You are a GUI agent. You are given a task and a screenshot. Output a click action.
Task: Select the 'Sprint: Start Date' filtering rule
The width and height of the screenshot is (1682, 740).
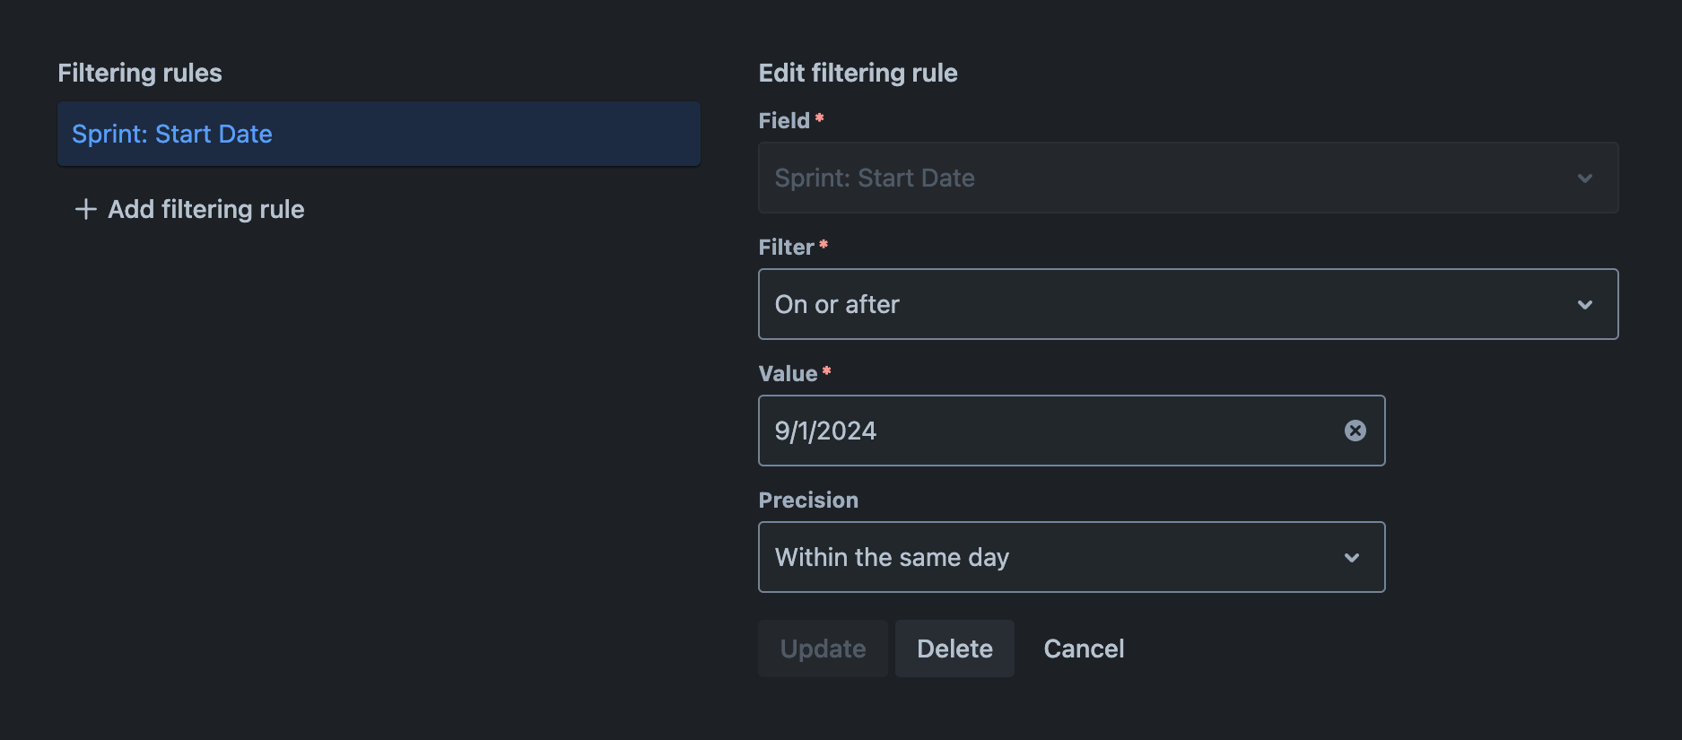[x=378, y=134]
